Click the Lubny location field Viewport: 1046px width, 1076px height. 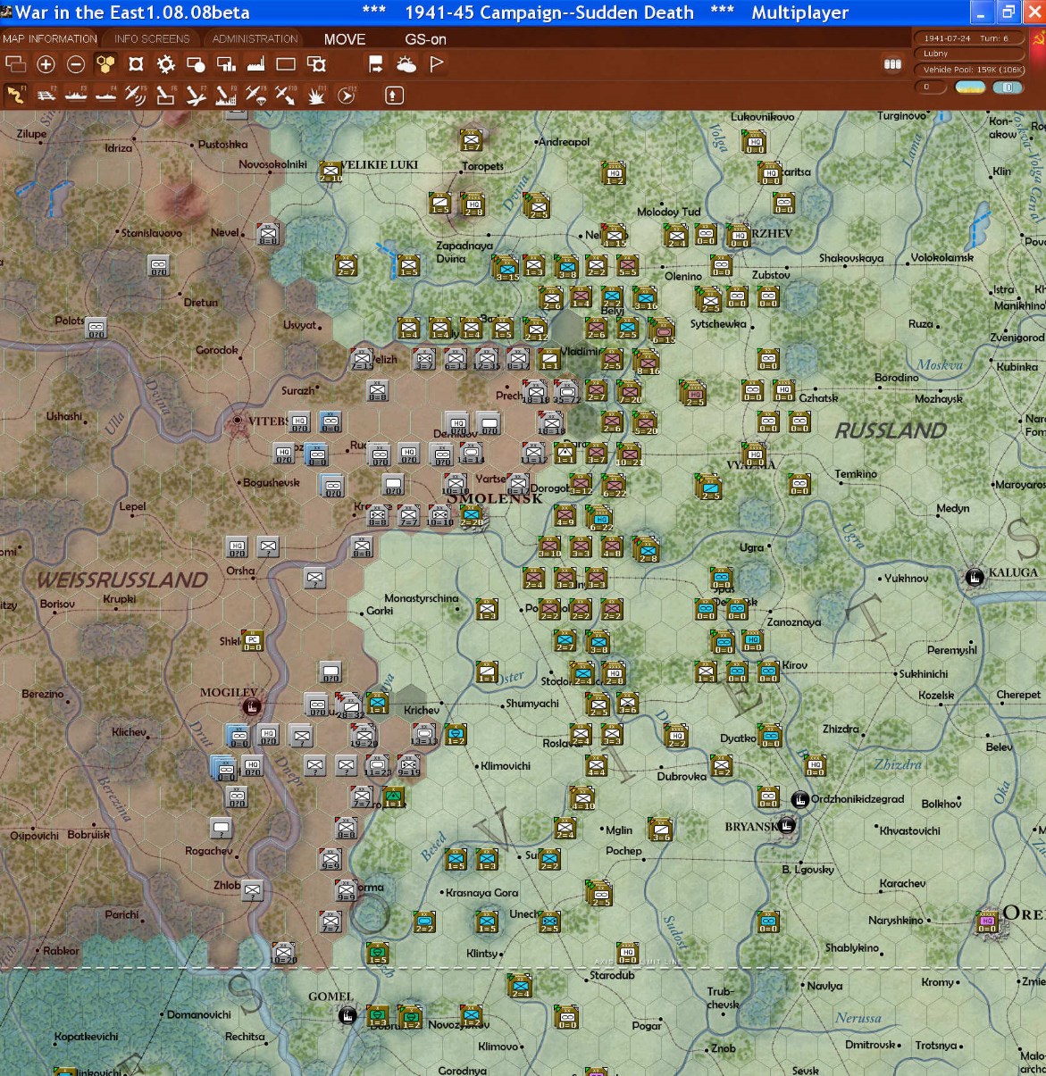pyautogui.click(x=968, y=54)
